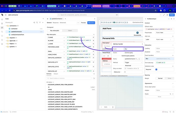Add a new query tab with plus
Viewport: 176px width, 113px height.
[x=65, y=19]
